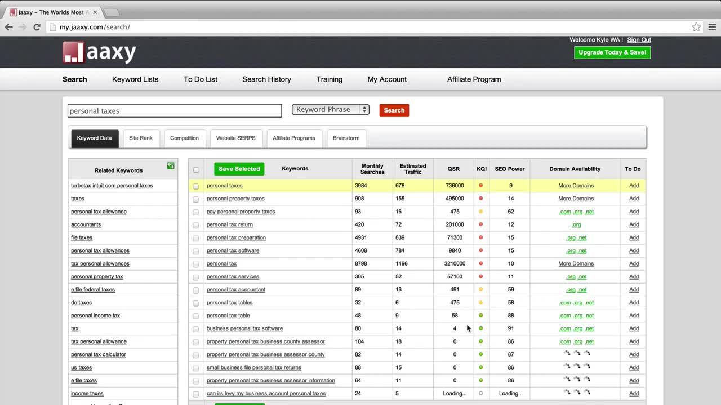Screen dimensions: 721x405
Task: Click yellow KQI dot for pay personal property taxes
Action: tap(480, 211)
